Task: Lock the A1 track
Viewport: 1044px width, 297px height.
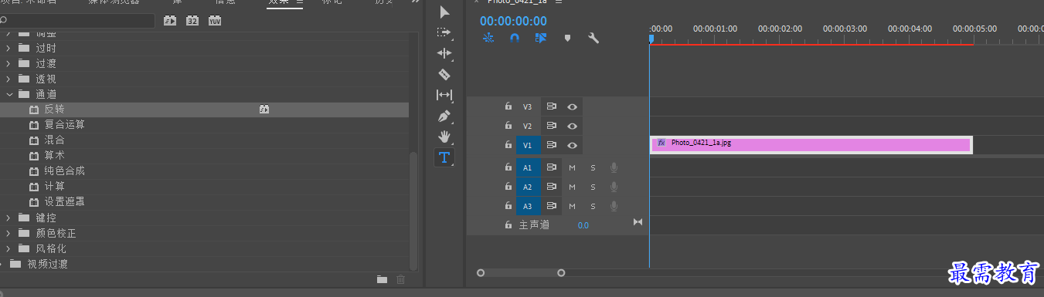Action: (x=508, y=167)
